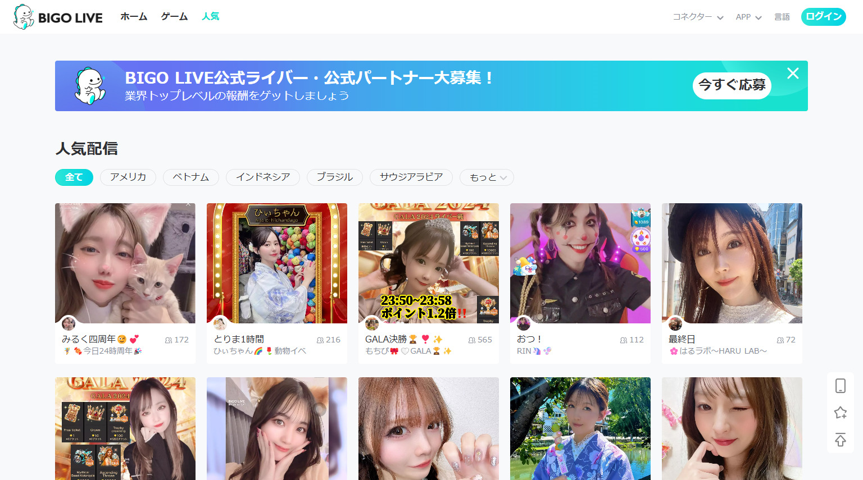Click the みるく四周年 stream title
Viewport: 863px width, 480px height.
[100, 339]
